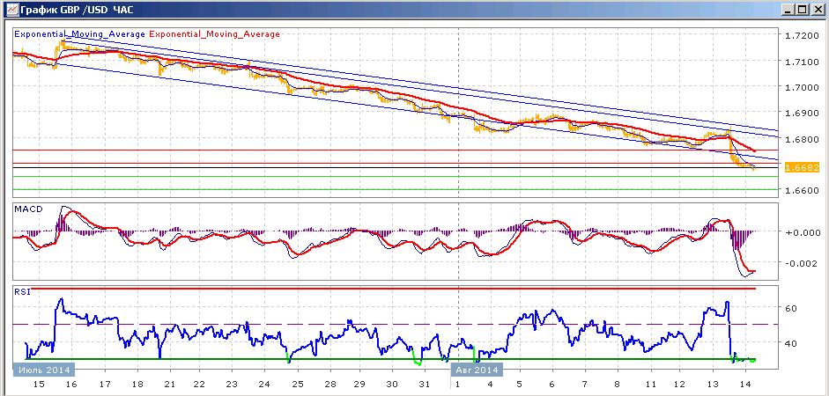Click date label 21 on time axis
The width and height of the screenshot is (829, 396).
170,385
